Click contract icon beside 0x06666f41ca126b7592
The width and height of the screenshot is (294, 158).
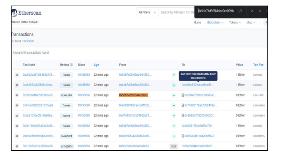pos(183,136)
